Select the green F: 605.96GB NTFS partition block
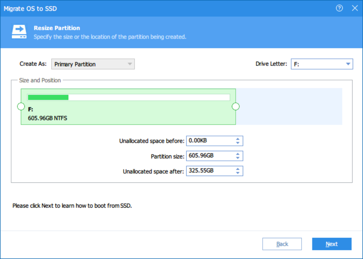This screenshot has height=259, width=363. (128, 107)
